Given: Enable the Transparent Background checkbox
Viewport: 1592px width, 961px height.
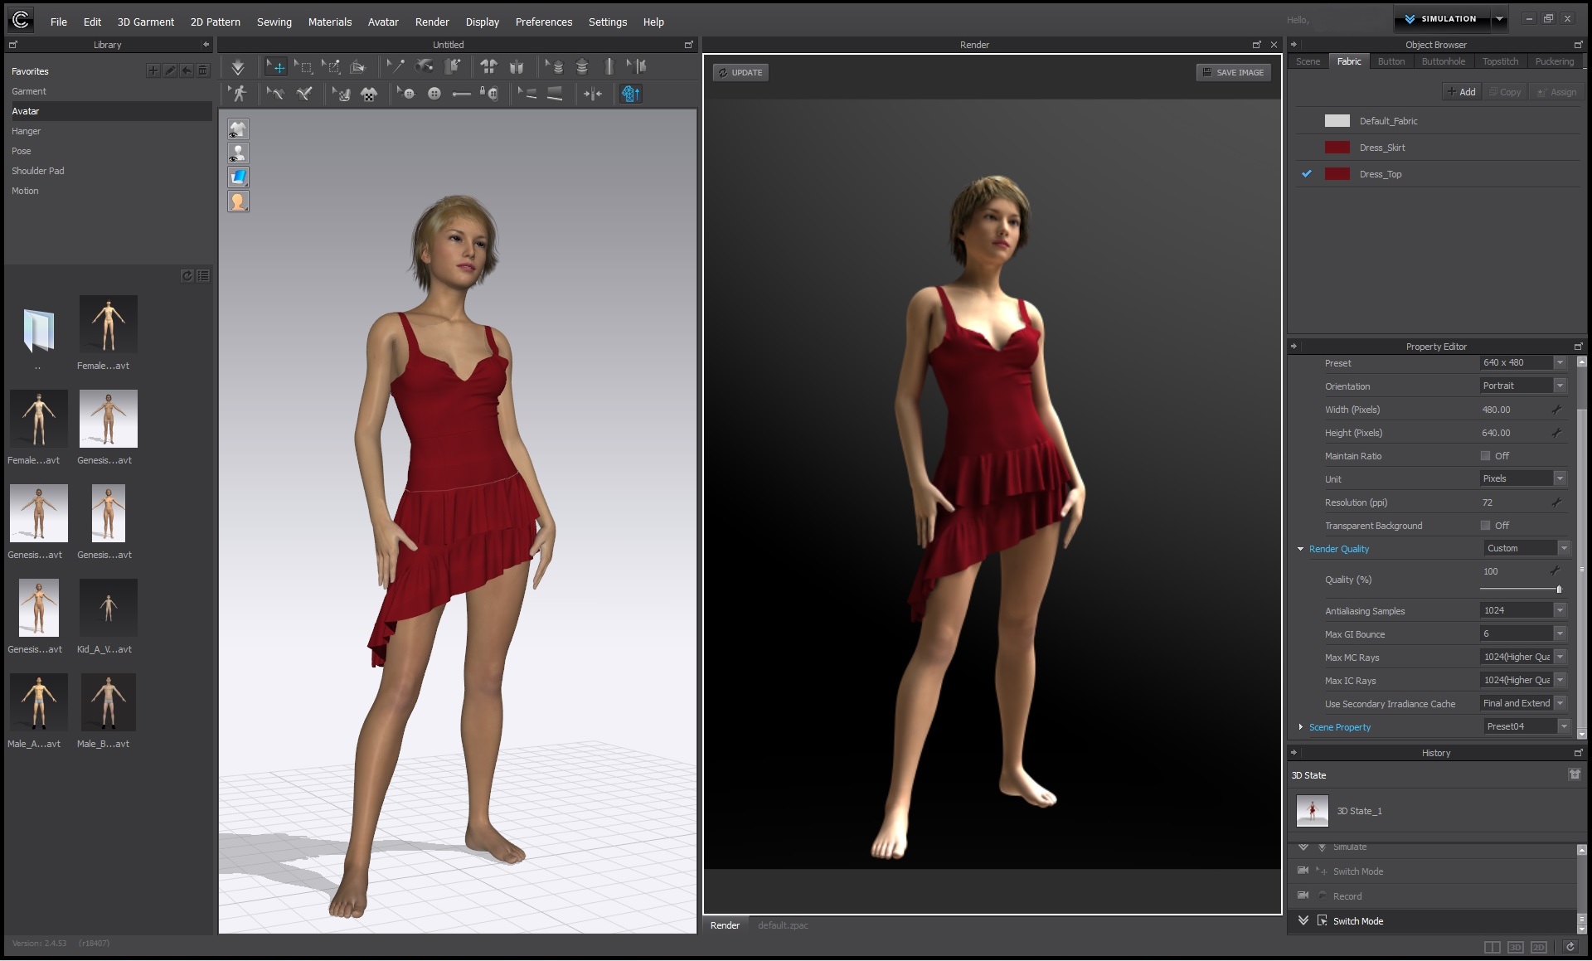Looking at the screenshot, I should tap(1485, 526).
